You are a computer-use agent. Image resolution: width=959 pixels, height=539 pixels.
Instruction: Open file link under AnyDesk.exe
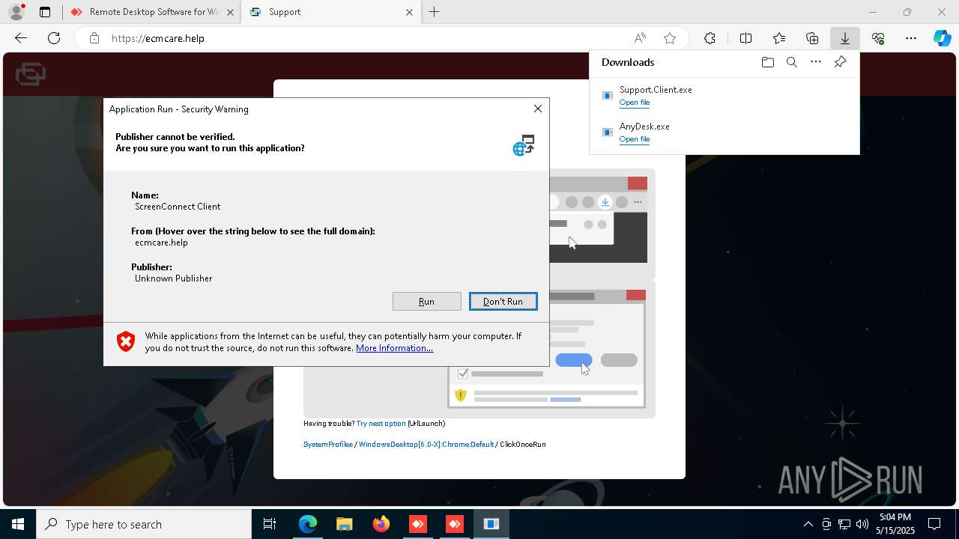634,139
